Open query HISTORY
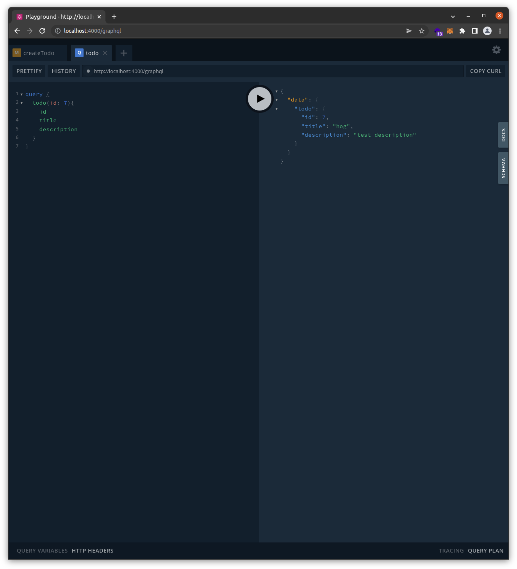The width and height of the screenshot is (517, 569). click(64, 71)
